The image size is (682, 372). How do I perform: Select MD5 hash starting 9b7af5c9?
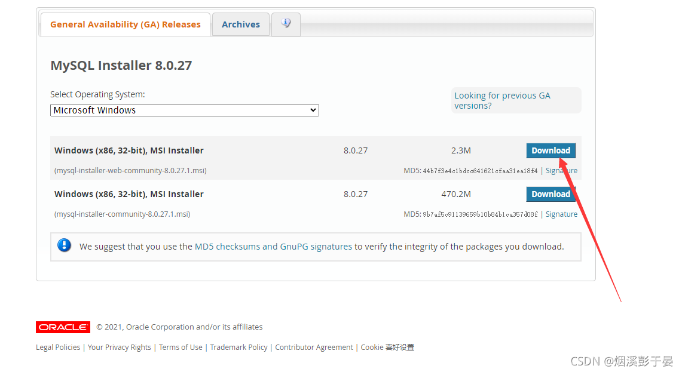[x=480, y=214]
